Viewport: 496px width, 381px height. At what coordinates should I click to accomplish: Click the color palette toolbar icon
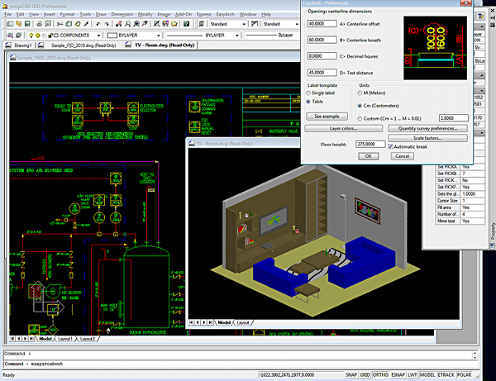pos(165,24)
